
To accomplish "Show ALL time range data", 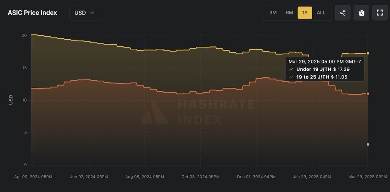I will (x=321, y=13).
